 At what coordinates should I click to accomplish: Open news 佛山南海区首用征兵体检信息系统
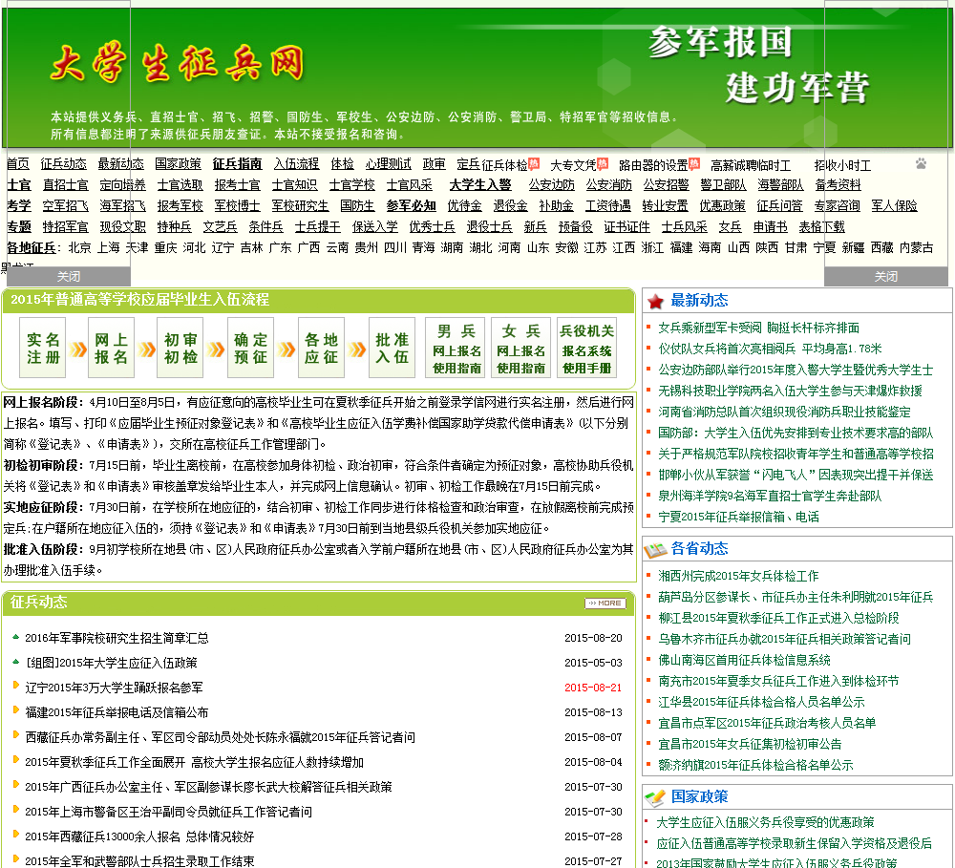(x=744, y=660)
